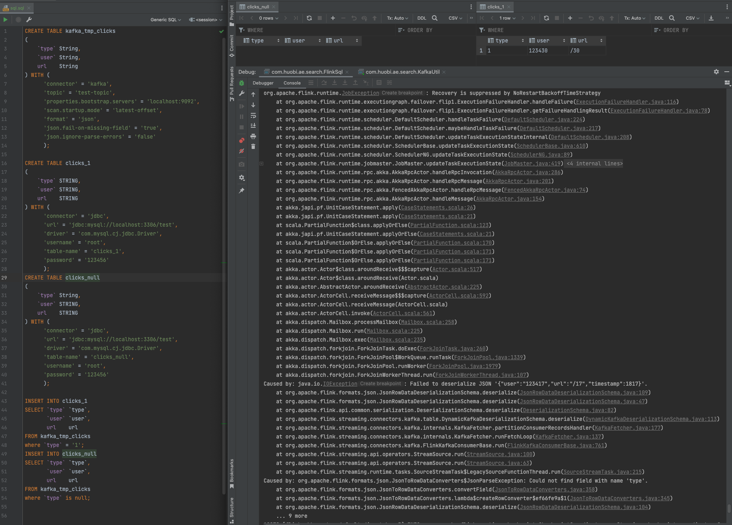This screenshot has height=525, width=732.
Task: Open the Bookmarks tool window stripe button
Action: click(232, 474)
